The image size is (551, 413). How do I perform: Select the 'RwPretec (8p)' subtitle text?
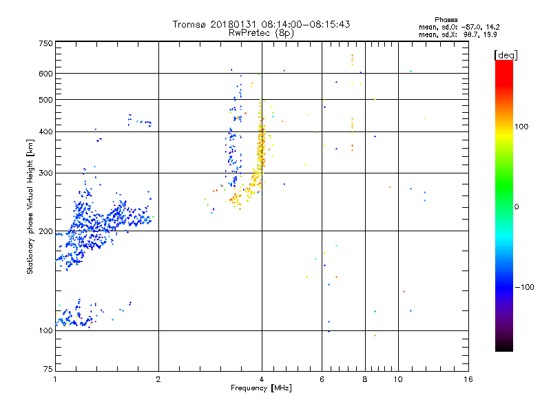click(x=261, y=33)
